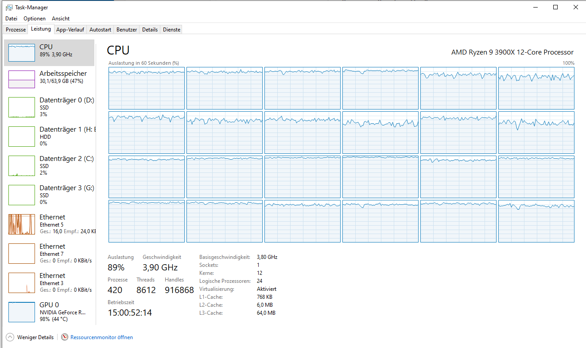Click Weniger Details button
The width and height of the screenshot is (586, 348).
(30, 337)
